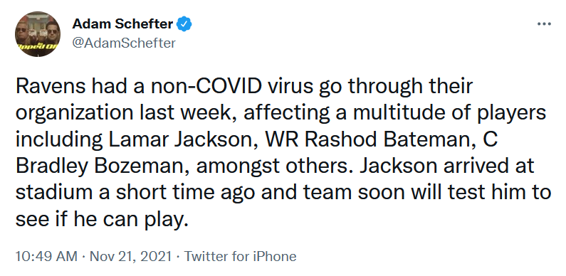Open Adam Schefter's profile picture

pos(38,34)
